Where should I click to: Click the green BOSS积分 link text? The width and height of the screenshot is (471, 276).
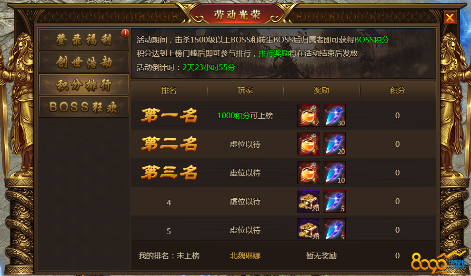coord(371,40)
